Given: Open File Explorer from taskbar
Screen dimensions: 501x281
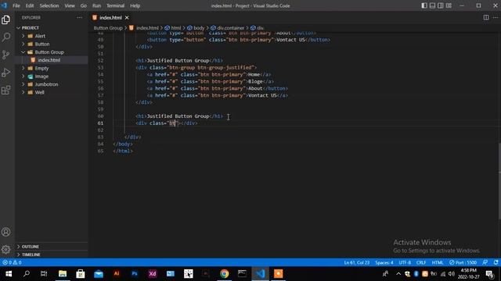Looking at the screenshot, I should (x=63, y=274).
